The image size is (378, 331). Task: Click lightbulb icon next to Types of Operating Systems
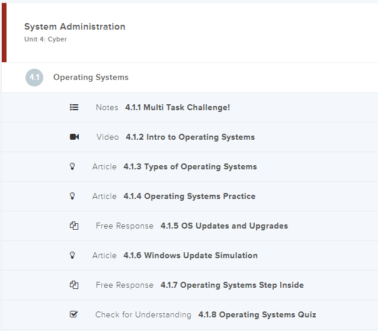click(x=73, y=166)
